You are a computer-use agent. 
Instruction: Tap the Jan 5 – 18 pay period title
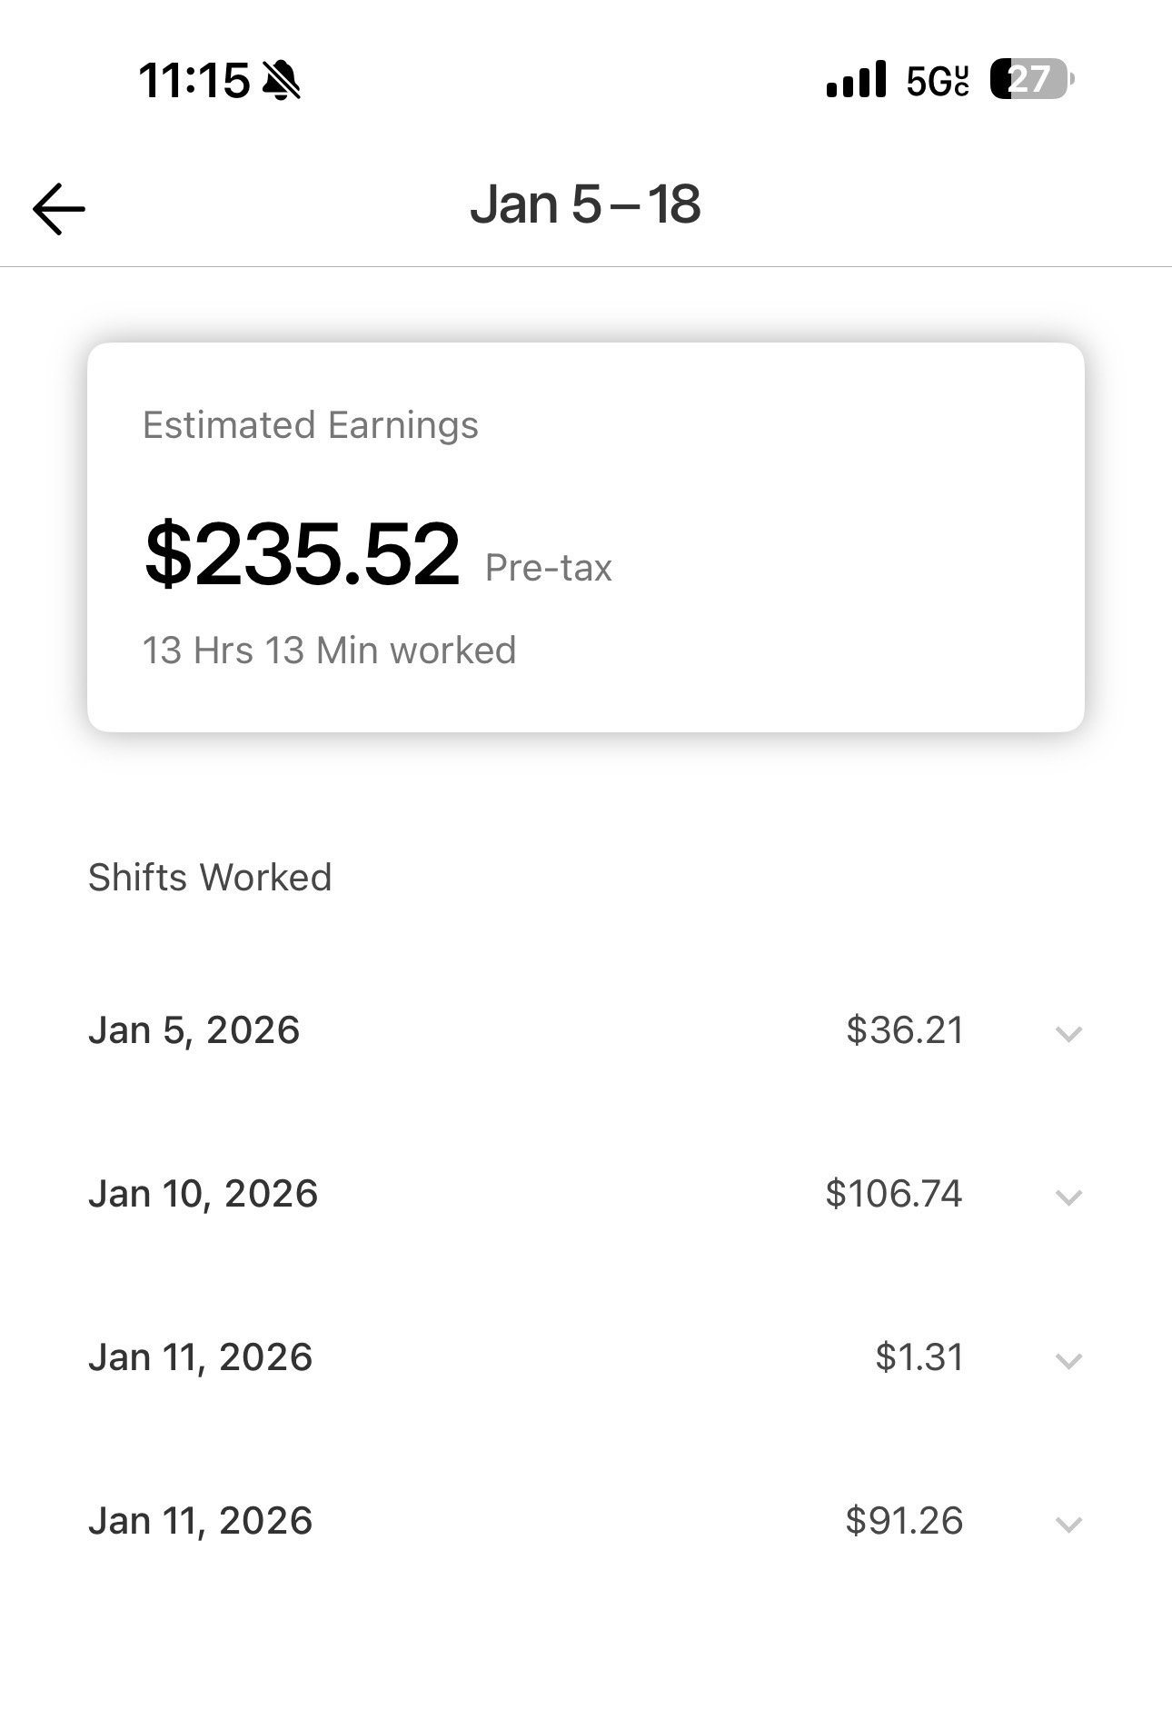coord(585,204)
